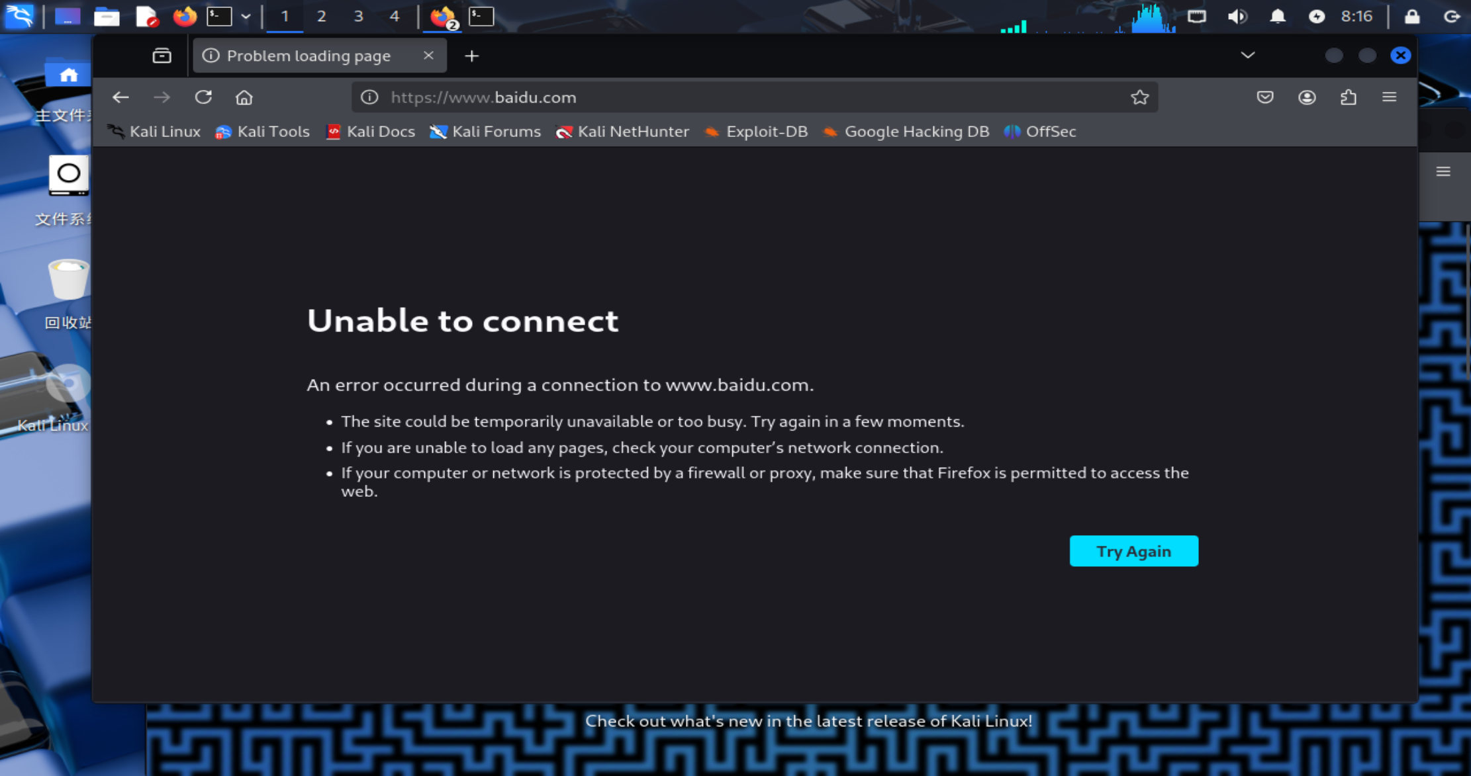Expand the terminal launcher dropdown arrow
Viewport: 1471px width, 776px height.
point(246,17)
